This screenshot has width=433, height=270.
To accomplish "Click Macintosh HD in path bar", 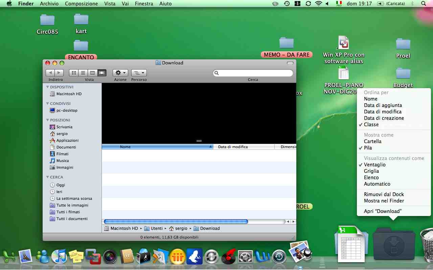I will coord(121,228).
